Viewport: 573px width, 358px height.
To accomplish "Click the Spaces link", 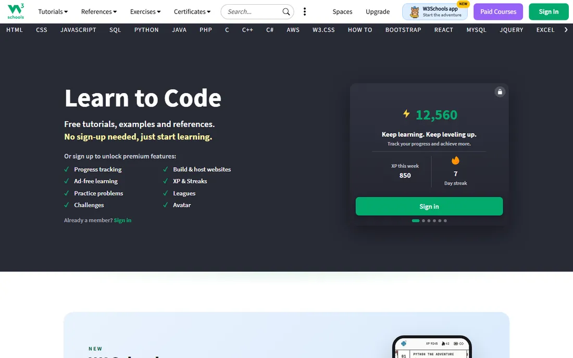I will click(342, 11).
